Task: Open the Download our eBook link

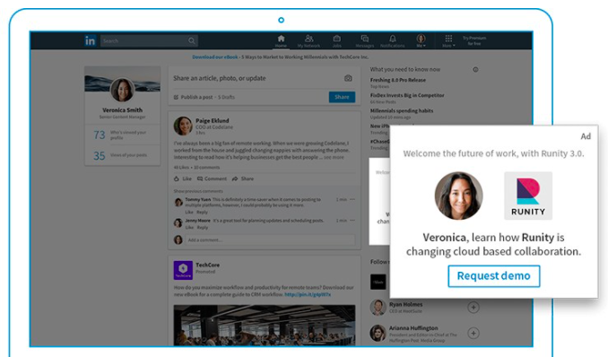Action: point(215,57)
